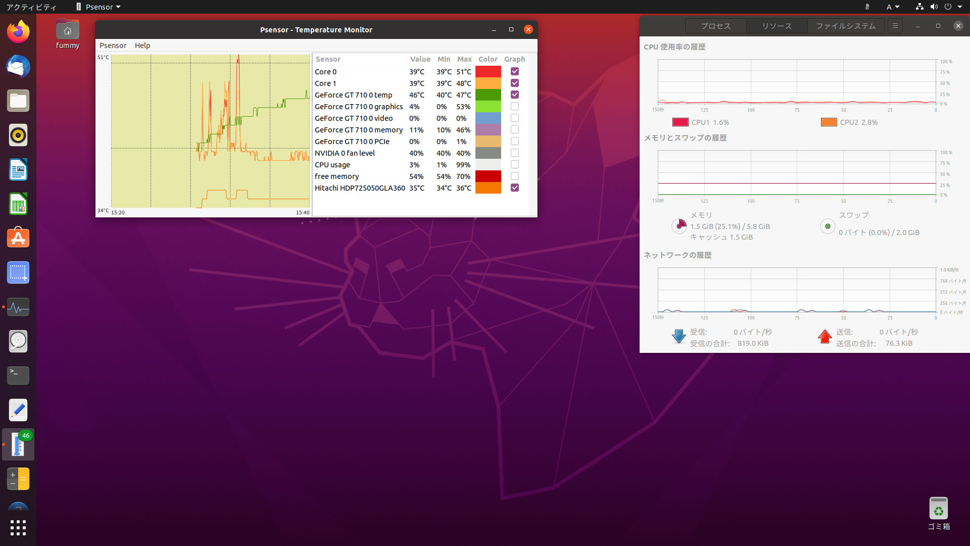Open System Monitor hamburger menu
Viewport: 970px width, 546px height.
click(x=895, y=26)
